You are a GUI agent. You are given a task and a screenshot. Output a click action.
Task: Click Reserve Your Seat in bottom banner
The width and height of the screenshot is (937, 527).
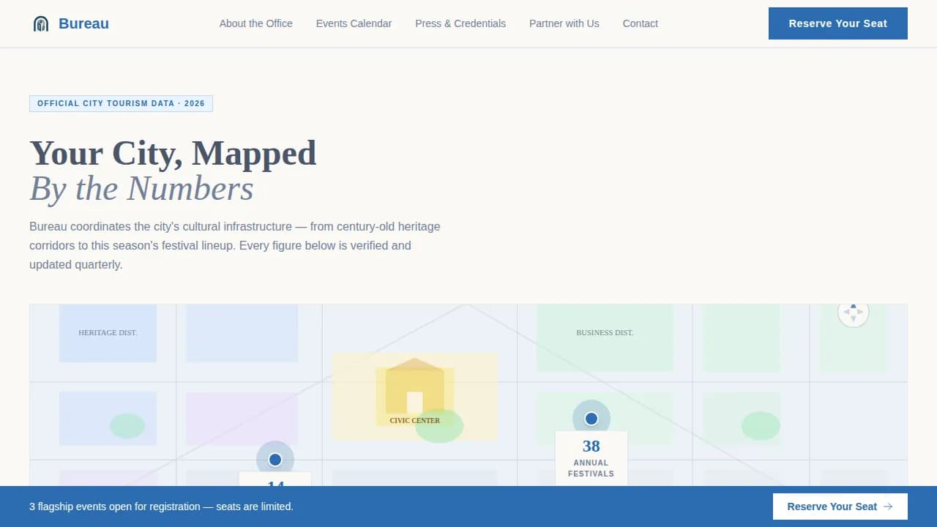tap(840, 507)
